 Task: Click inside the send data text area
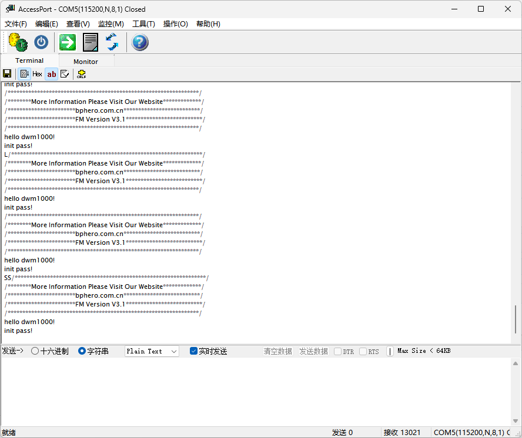[253, 390]
